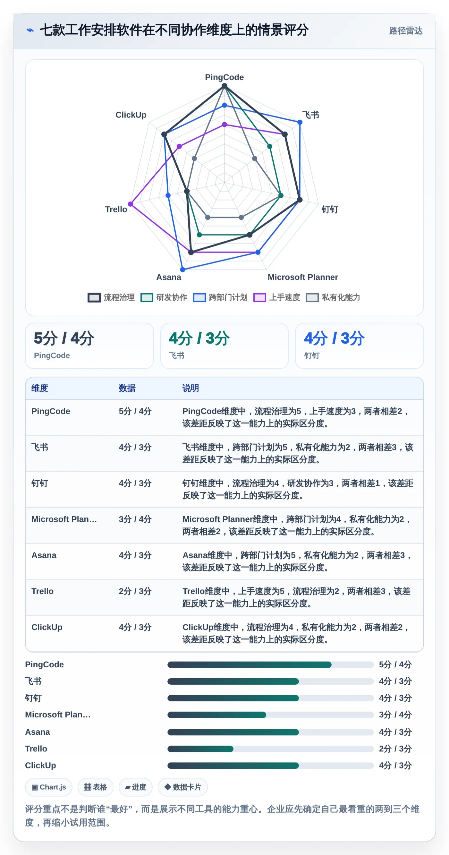Click the 钉钉 axis label on radar
The height and width of the screenshot is (855, 449).
[330, 209]
